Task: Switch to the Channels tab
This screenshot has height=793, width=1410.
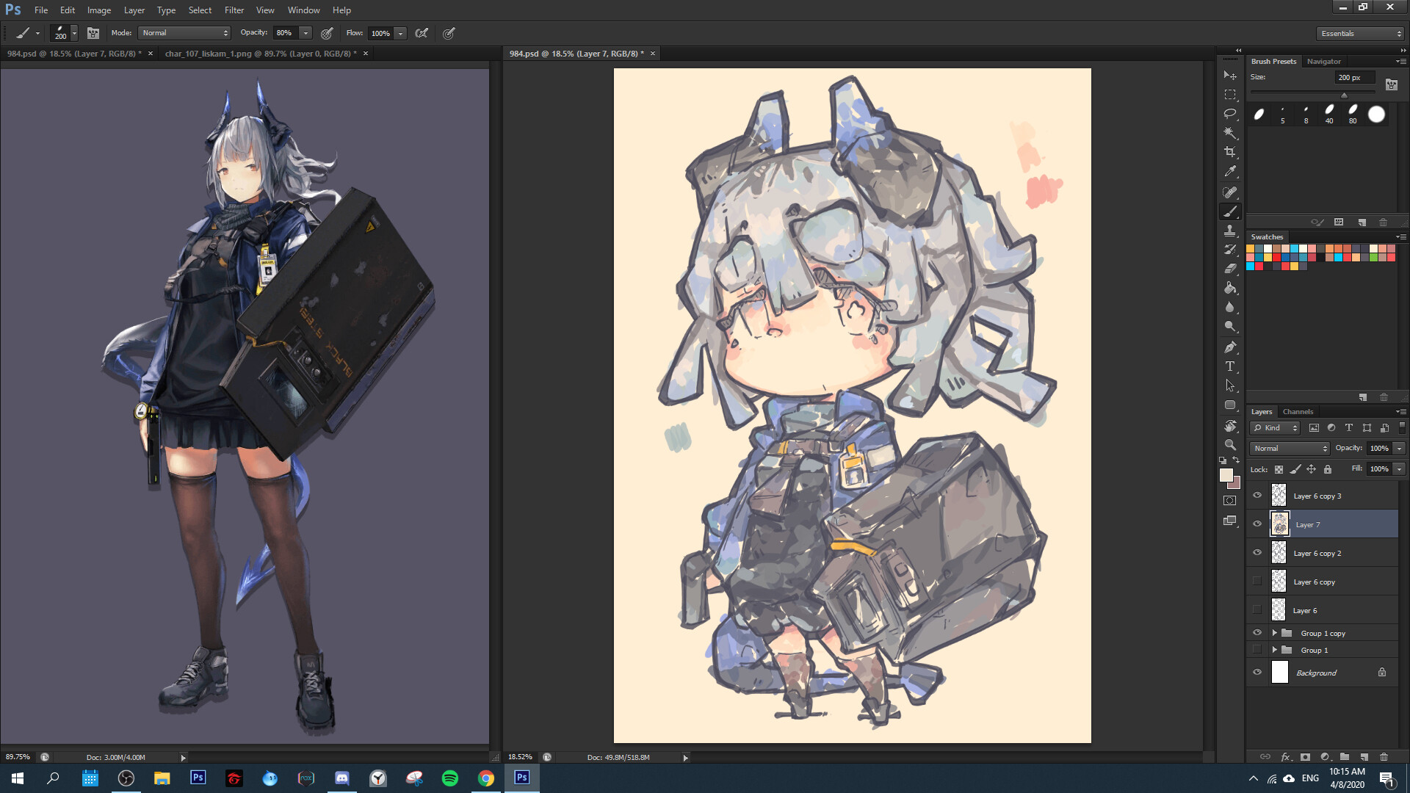Action: click(x=1298, y=412)
